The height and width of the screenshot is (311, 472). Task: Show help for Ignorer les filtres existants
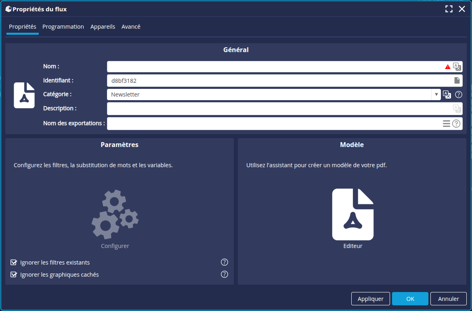(x=224, y=262)
